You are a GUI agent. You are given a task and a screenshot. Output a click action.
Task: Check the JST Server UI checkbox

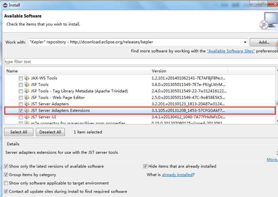[x=21, y=117]
